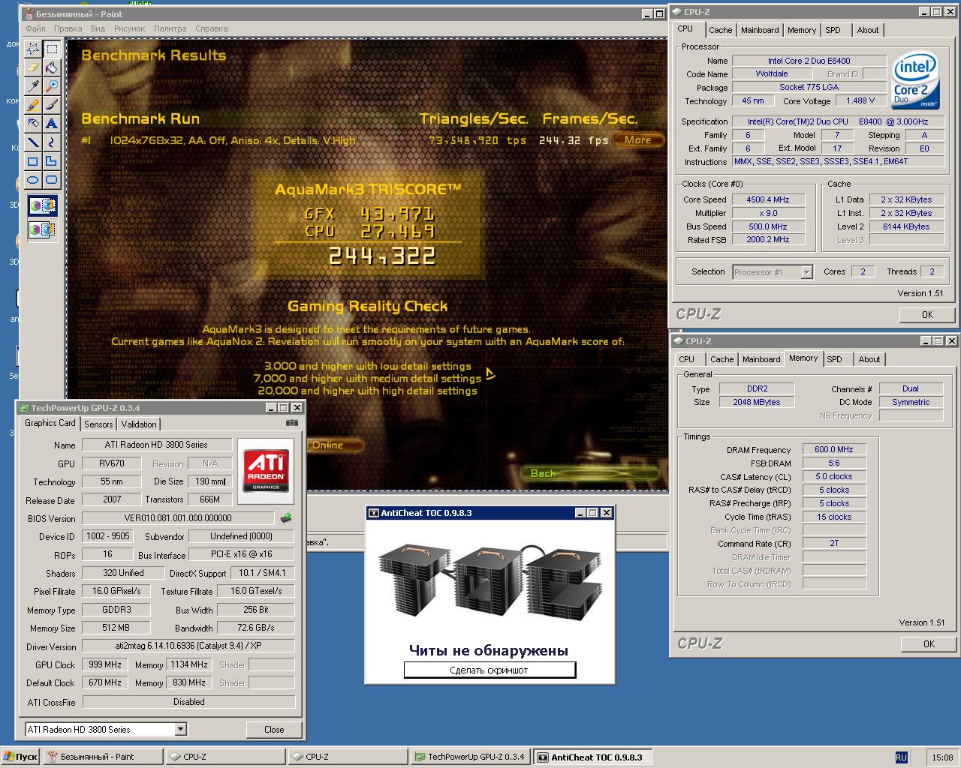Click the Rated FSB 2000.2 MHz value
The image size is (961, 768).
(768, 239)
